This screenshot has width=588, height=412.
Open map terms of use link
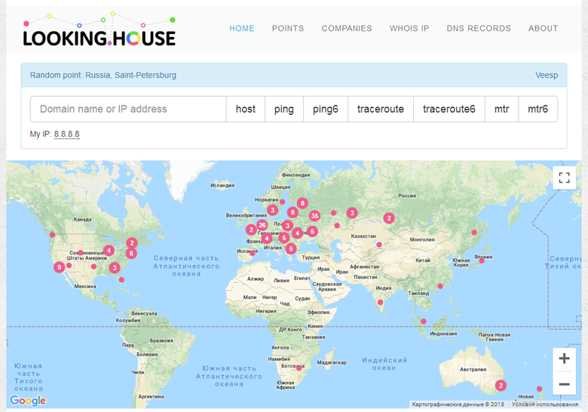[545, 404]
